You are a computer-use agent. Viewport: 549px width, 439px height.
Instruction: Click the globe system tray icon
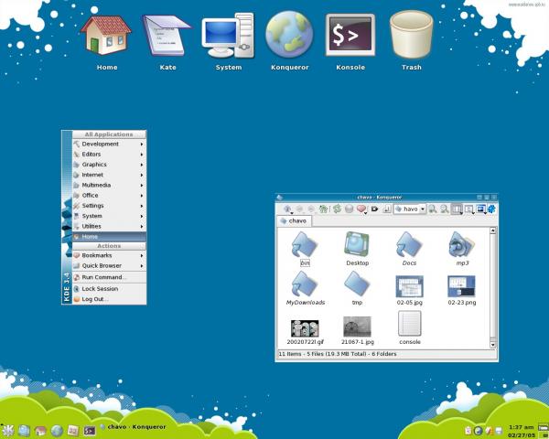478,431
